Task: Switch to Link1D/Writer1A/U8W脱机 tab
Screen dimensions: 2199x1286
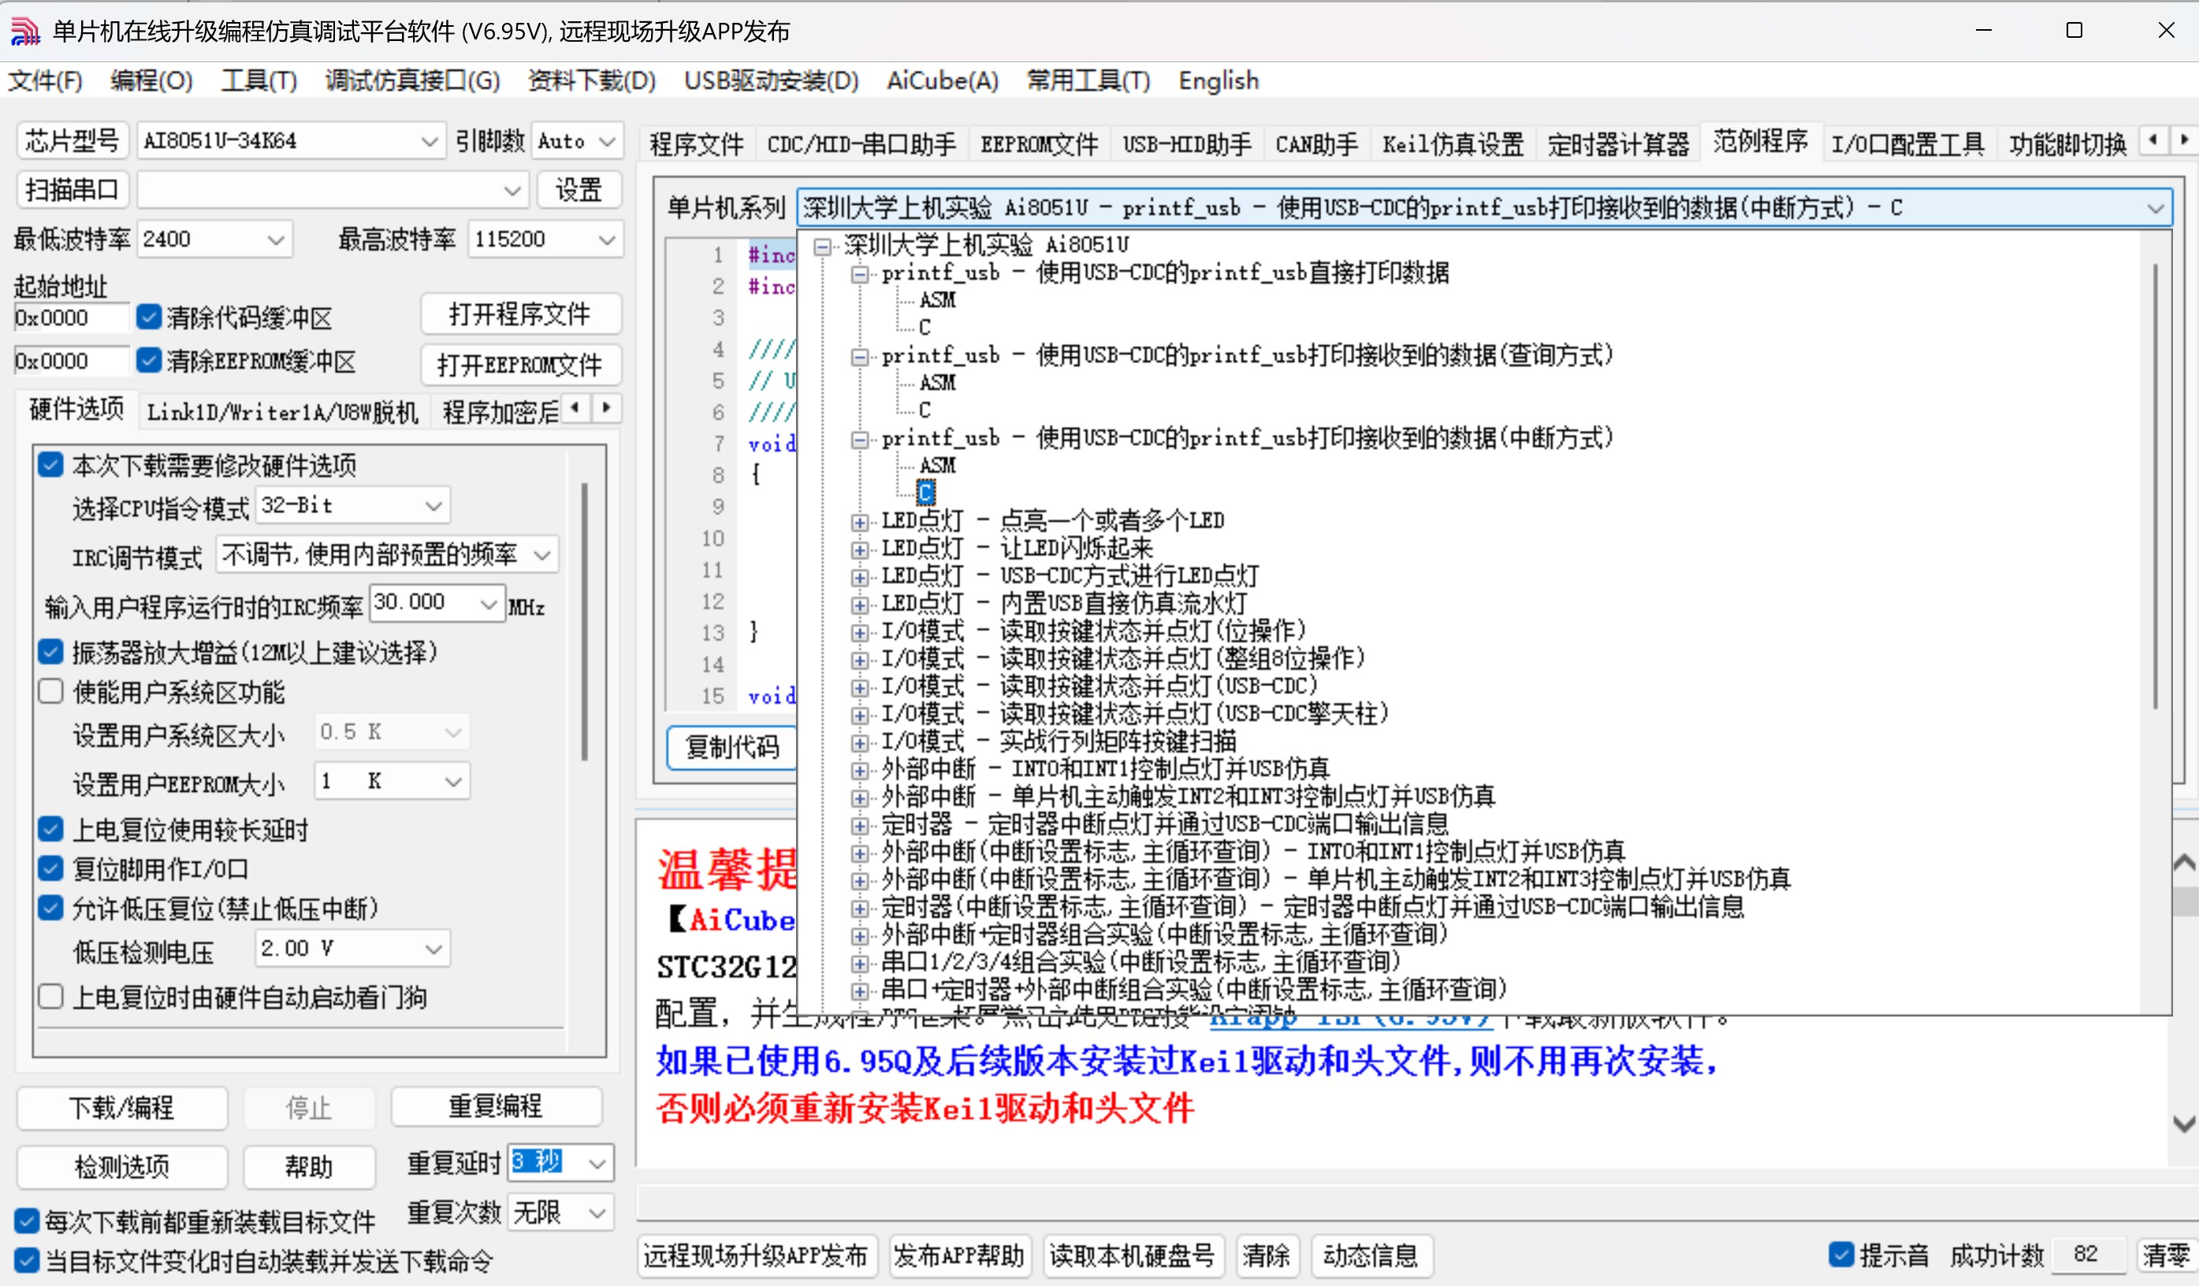Action: pyautogui.click(x=283, y=411)
